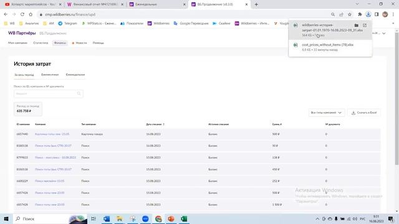Open Google Chrome from the taskbar
Viewport: 399px width, 224px height.
point(158,218)
